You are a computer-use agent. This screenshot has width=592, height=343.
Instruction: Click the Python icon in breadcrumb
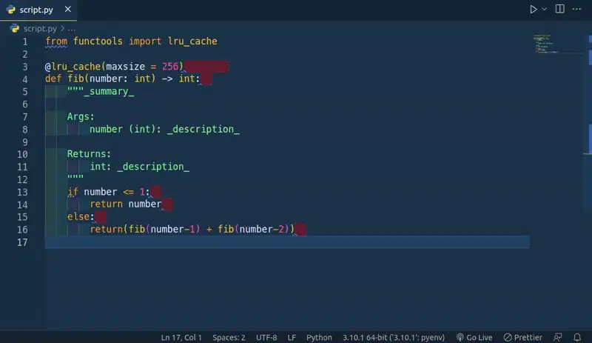point(15,28)
